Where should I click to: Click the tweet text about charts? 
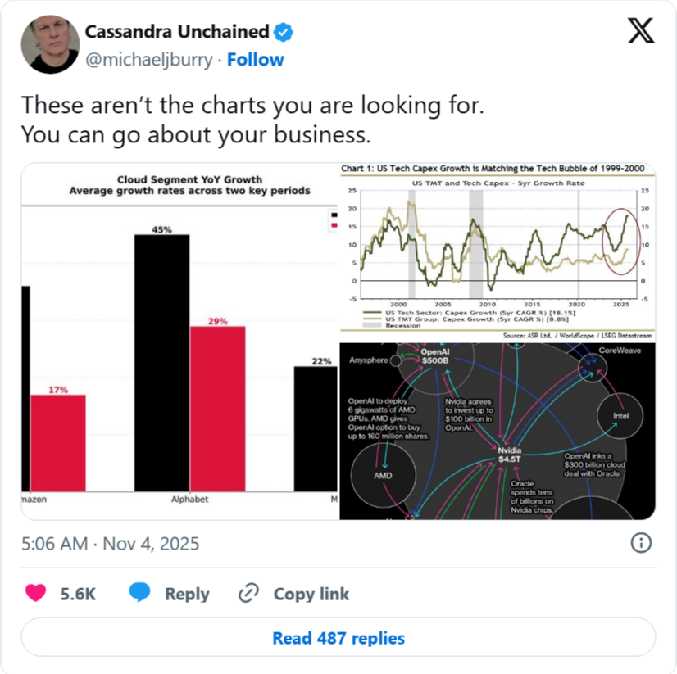coord(252,120)
